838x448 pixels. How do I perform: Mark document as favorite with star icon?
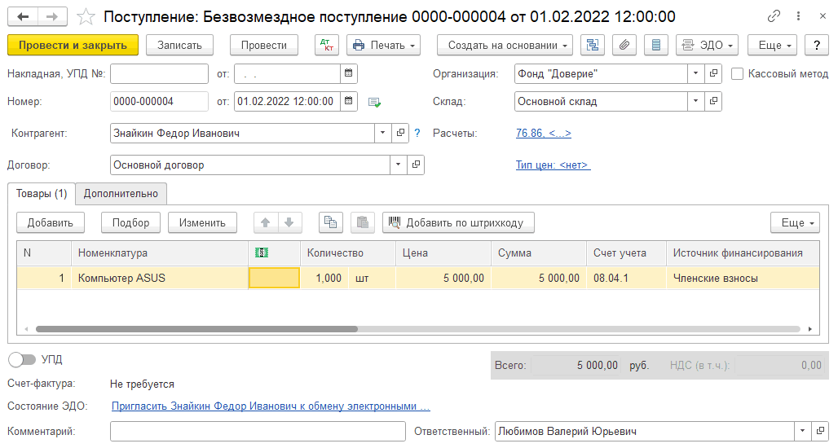point(85,16)
